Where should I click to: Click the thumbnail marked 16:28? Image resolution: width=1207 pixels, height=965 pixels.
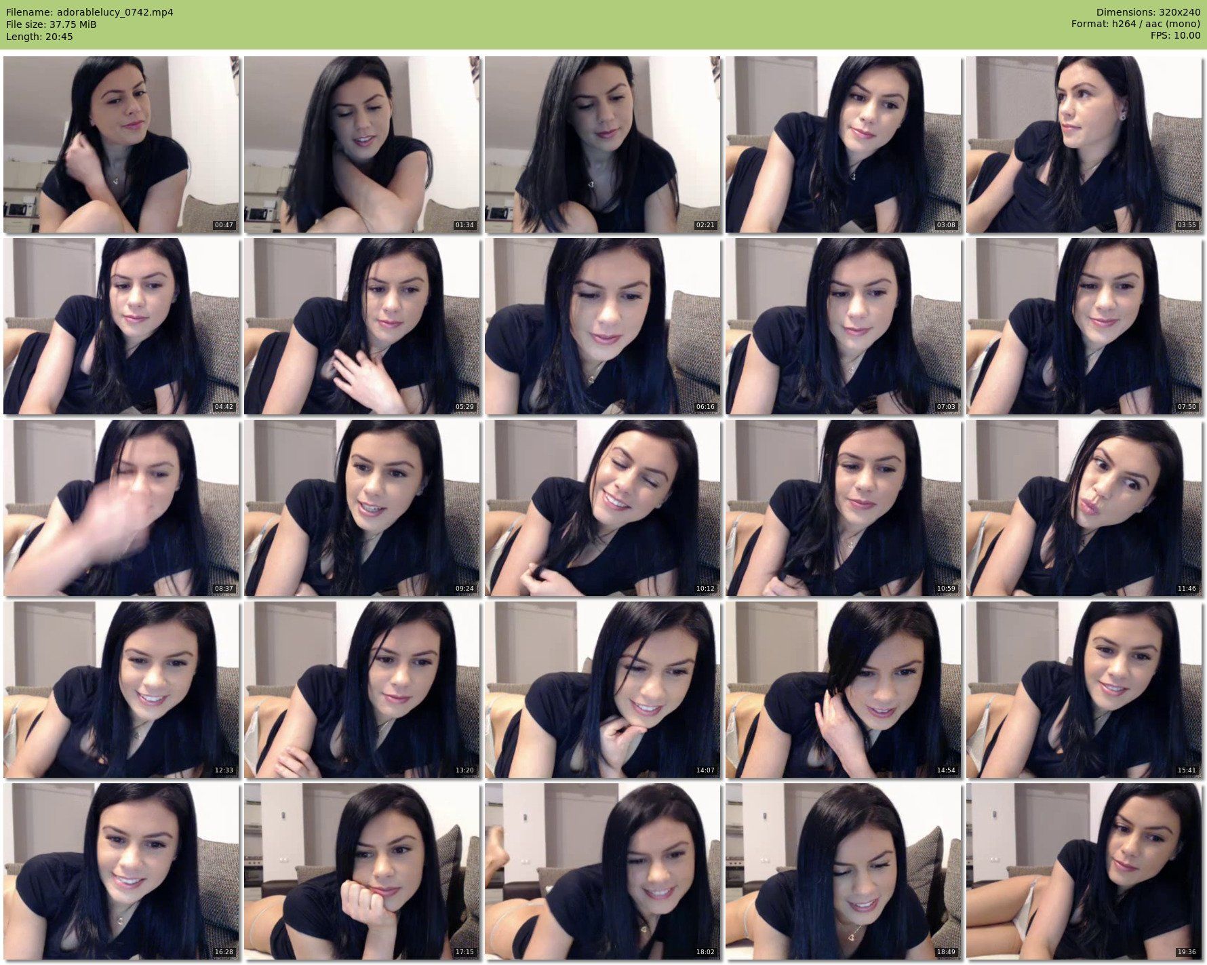[121, 871]
